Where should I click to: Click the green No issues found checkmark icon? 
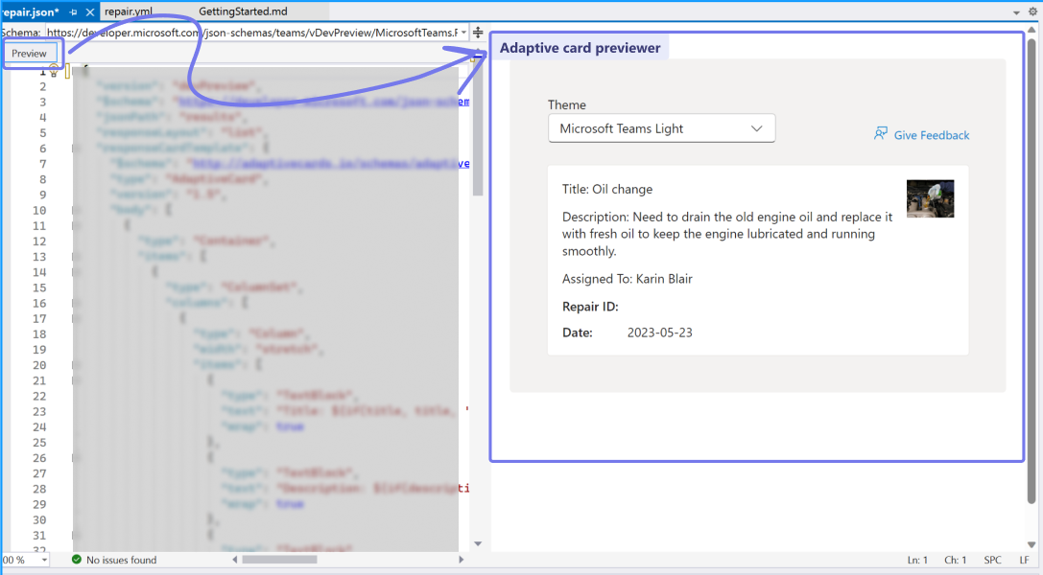(77, 560)
